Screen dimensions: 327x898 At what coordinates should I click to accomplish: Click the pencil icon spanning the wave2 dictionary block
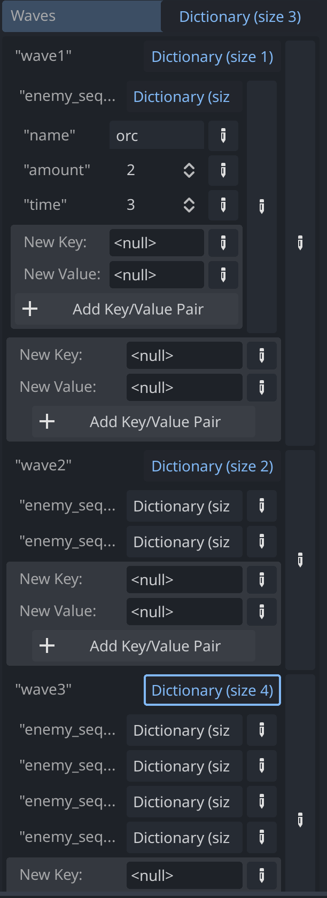coord(300,561)
